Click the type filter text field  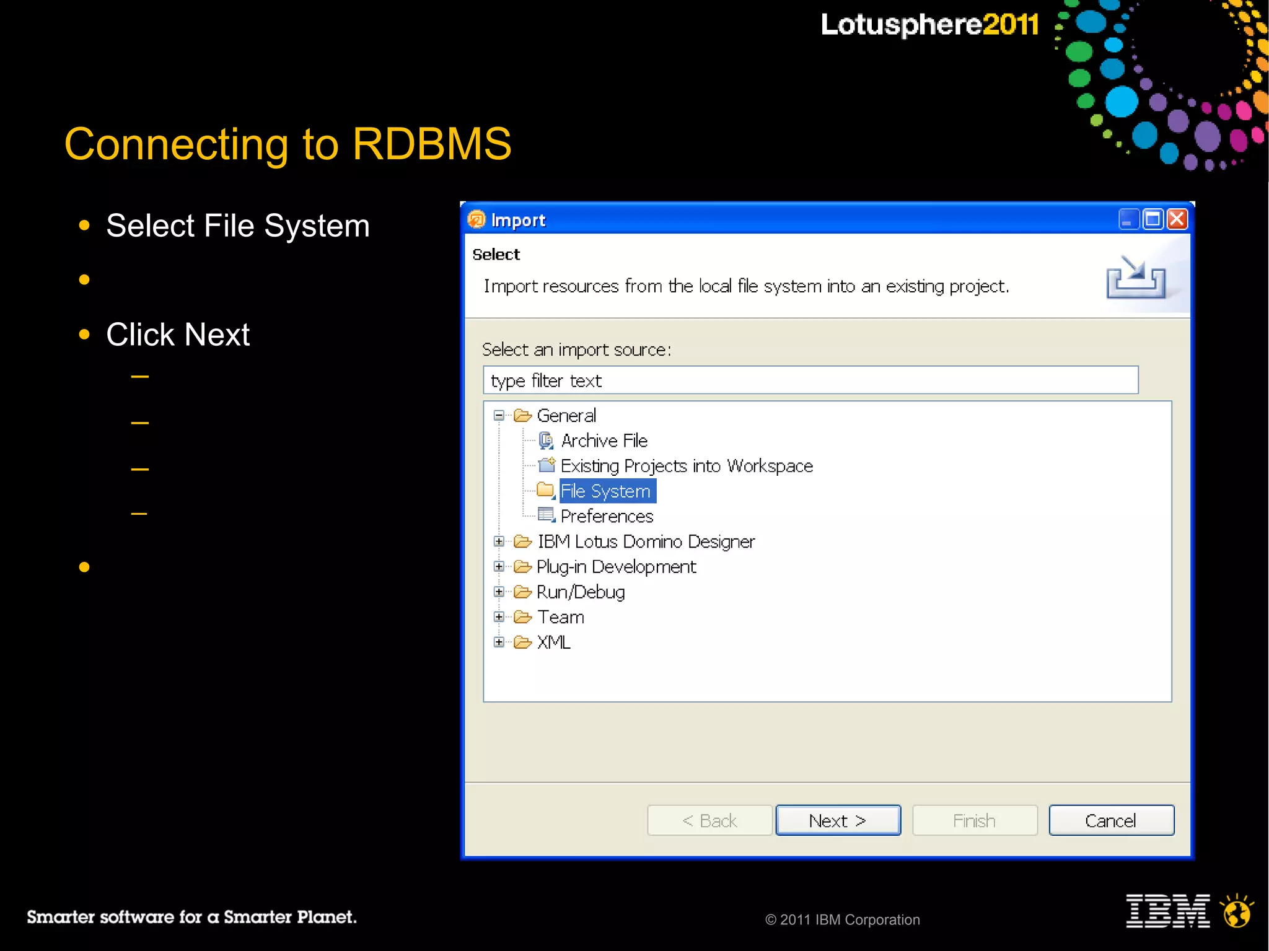point(810,380)
